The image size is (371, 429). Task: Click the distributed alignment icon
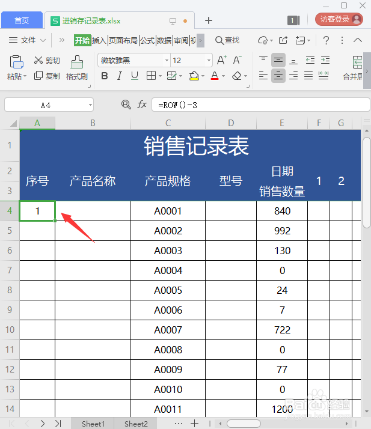click(x=323, y=76)
